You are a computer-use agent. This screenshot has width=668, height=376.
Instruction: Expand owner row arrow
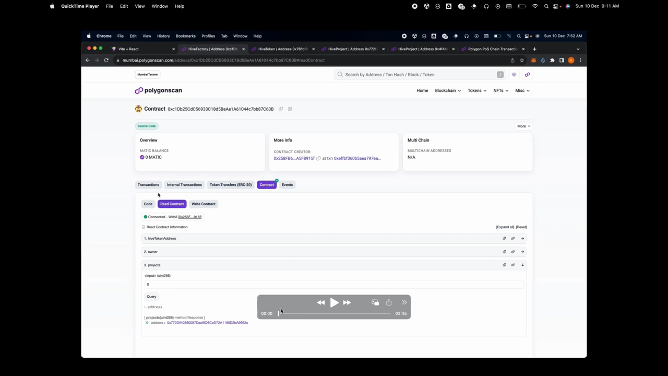522,252
